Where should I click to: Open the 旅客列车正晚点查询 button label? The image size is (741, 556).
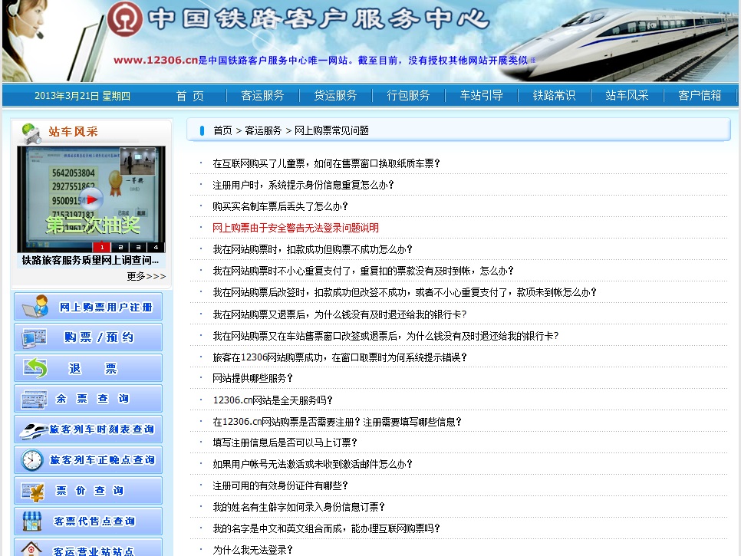(x=103, y=460)
